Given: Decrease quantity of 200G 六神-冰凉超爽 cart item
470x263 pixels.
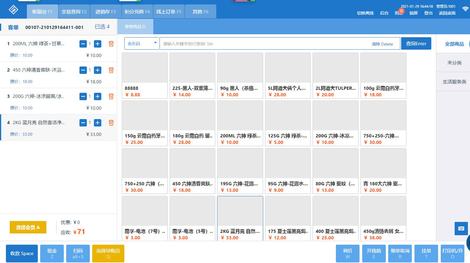Looking at the screenshot, I should [x=83, y=97].
